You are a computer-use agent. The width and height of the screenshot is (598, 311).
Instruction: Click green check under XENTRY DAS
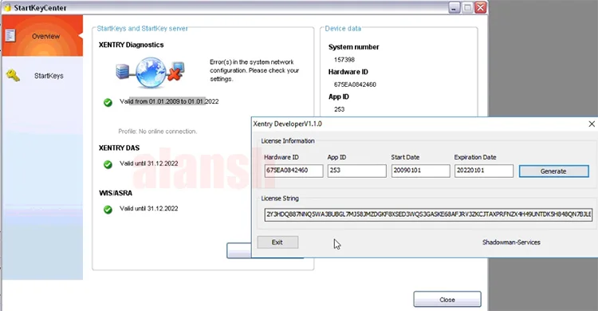pyautogui.click(x=108, y=164)
